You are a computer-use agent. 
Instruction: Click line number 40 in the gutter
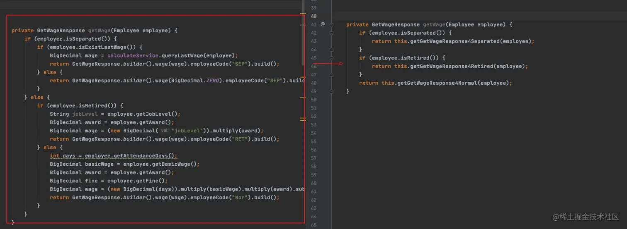pyautogui.click(x=313, y=16)
